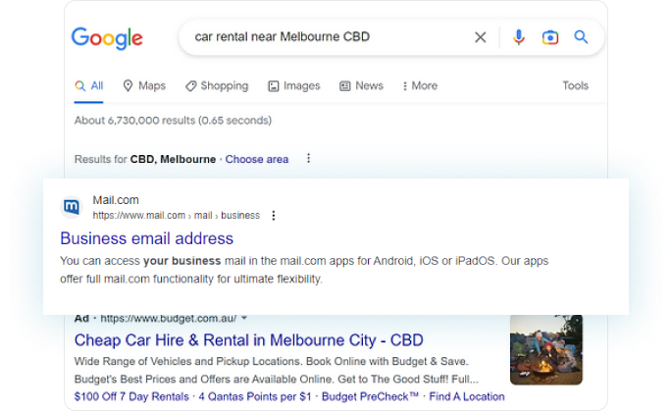Open the Tools options
The height and width of the screenshot is (411, 672).
(x=575, y=85)
